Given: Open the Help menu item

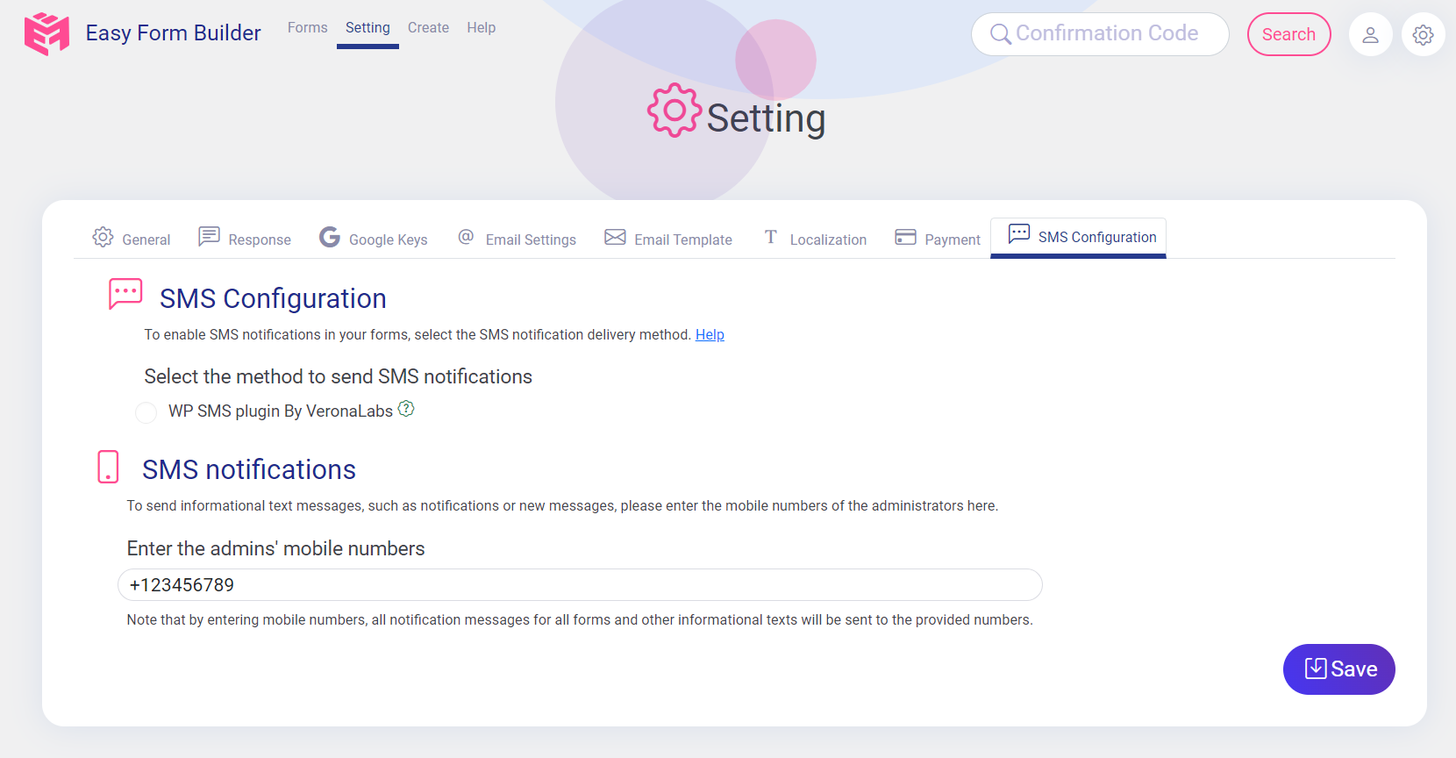Looking at the screenshot, I should pos(481,28).
